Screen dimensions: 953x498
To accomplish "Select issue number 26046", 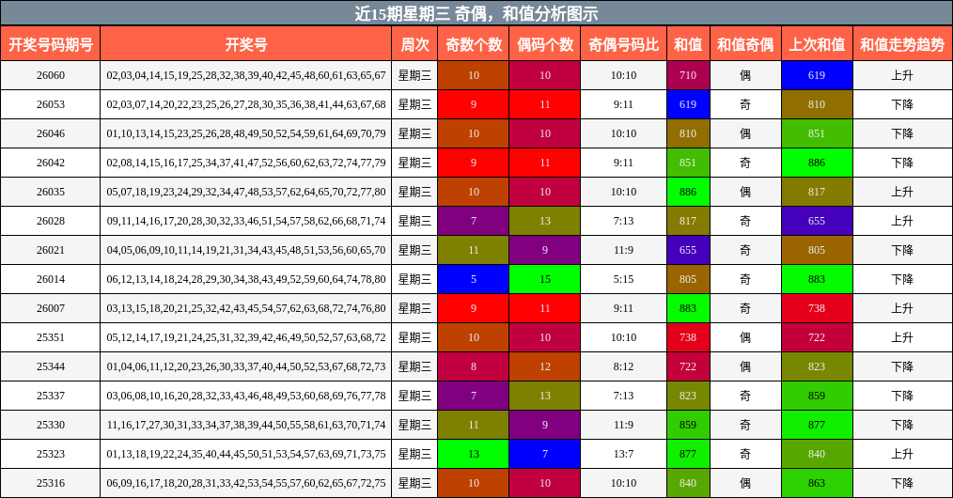I will (51, 133).
